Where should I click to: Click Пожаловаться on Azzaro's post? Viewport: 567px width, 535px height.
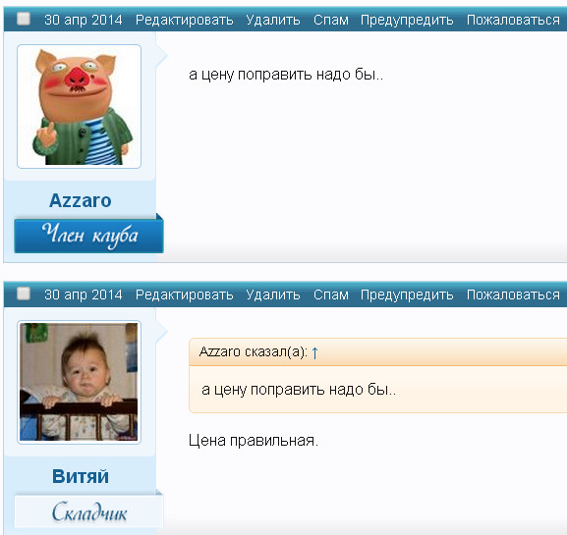513,20
